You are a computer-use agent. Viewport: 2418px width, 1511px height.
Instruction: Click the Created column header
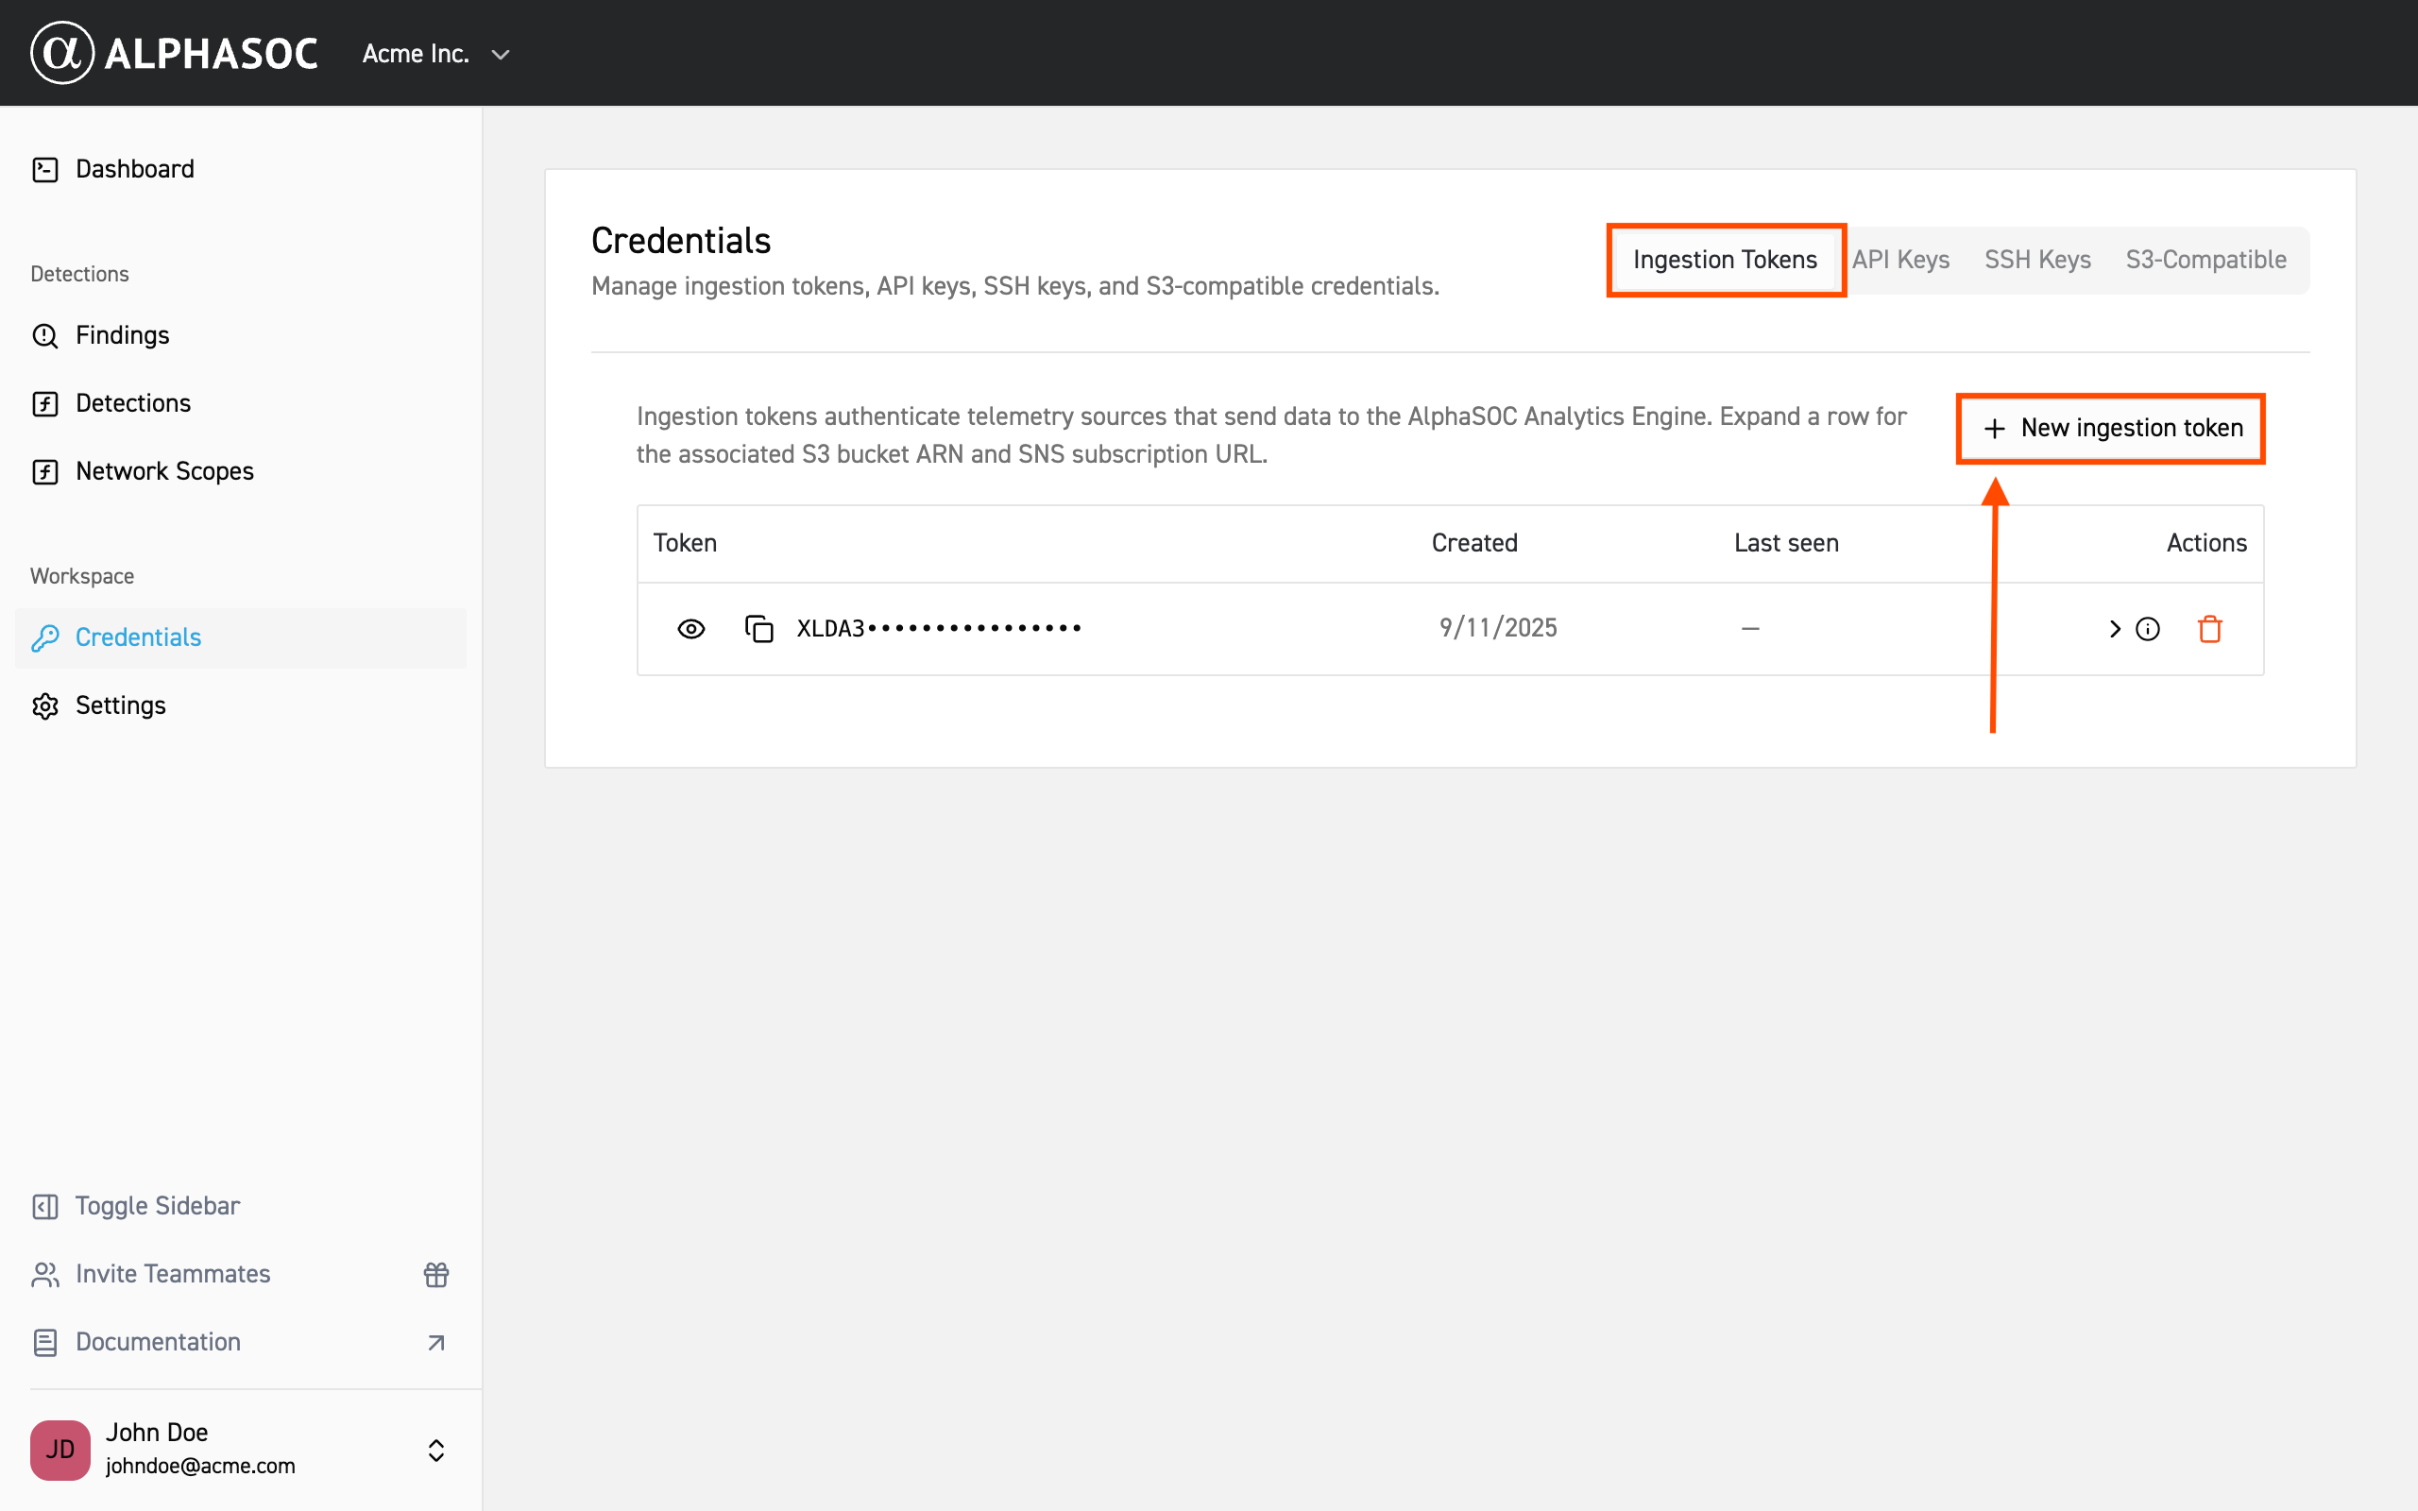(x=1474, y=543)
